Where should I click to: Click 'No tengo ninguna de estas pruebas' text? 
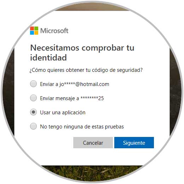pyautogui.click(x=82, y=127)
